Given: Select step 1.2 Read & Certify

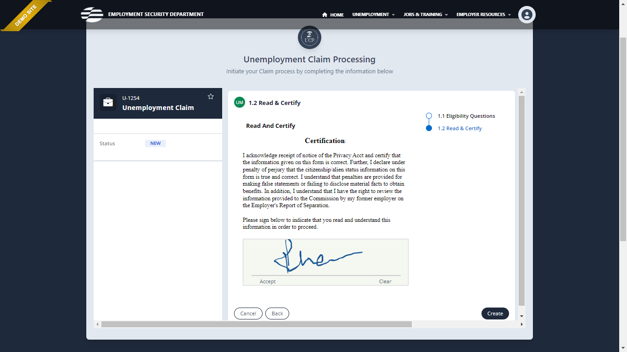Looking at the screenshot, I should click(x=459, y=128).
